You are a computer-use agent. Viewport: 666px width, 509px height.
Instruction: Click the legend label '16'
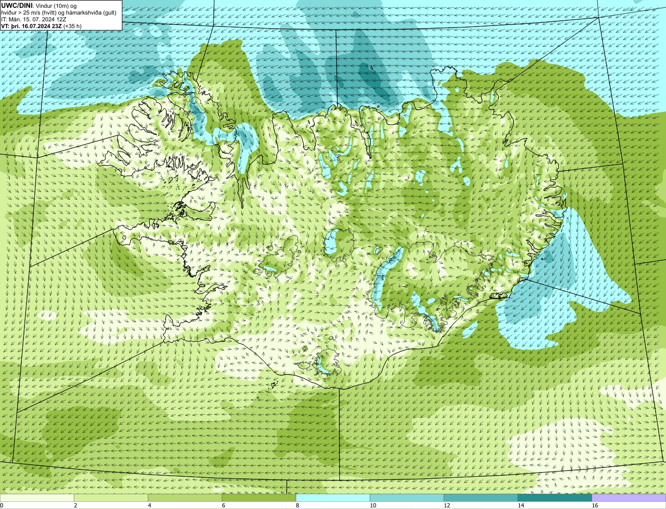[x=595, y=505]
